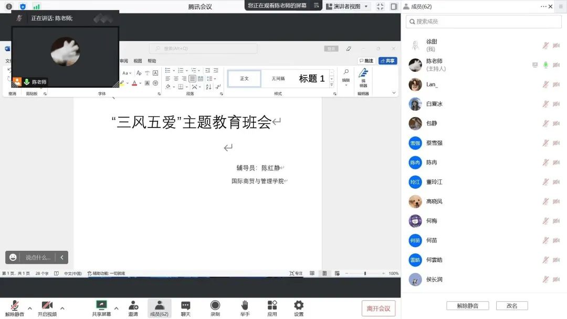Open the apps icon in meeting toolbar
Screen dimensions: 567x319
point(272,308)
